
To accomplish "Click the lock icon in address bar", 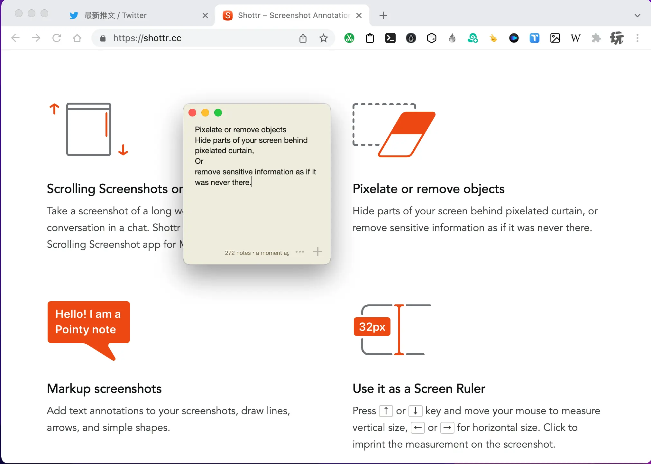I will [x=103, y=38].
